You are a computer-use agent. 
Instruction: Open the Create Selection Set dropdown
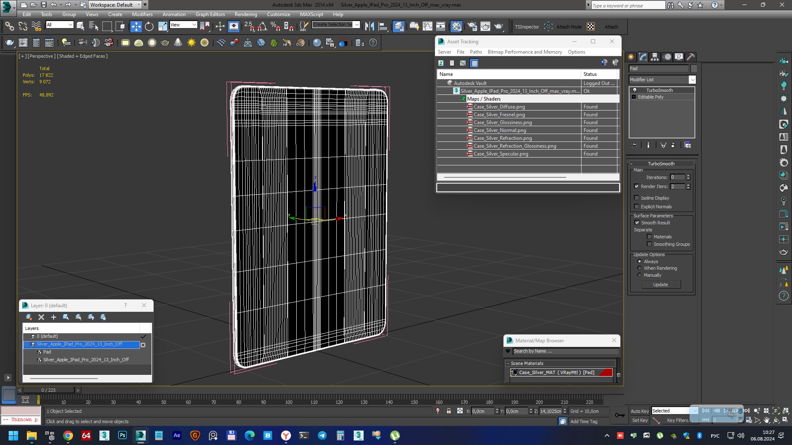click(x=336, y=25)
